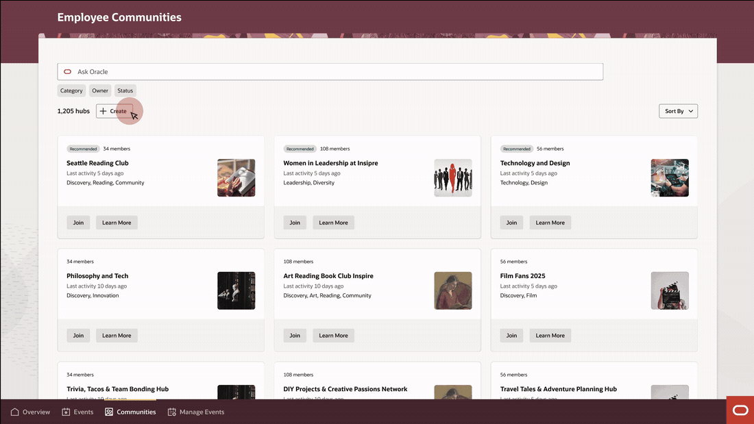
Task: Join the Film Fans 2025 hub
Action: pos(511,336)
